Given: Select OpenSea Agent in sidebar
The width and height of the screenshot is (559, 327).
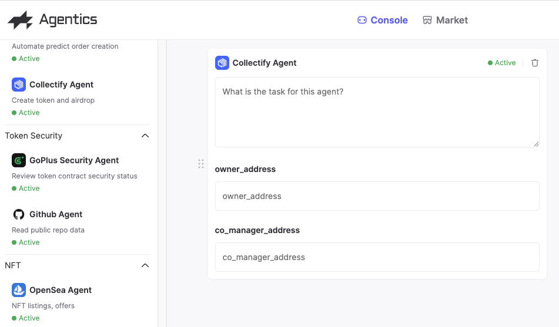Looking at the screenshot, I should tap(61, 290).
